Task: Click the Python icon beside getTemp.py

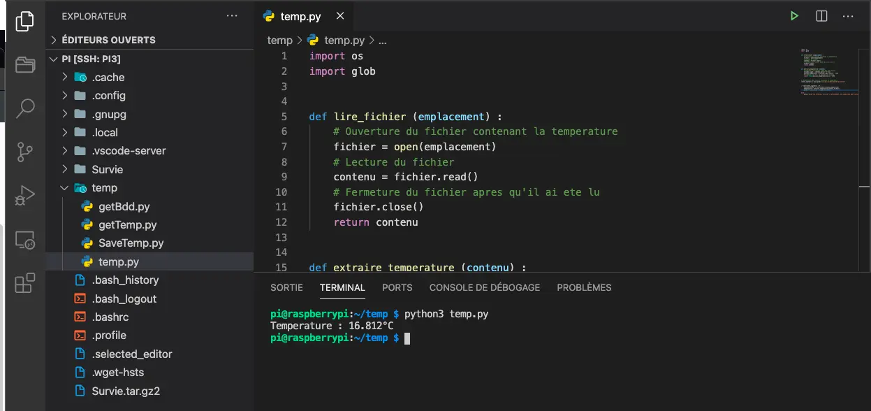Action: [x=87, y=224]
